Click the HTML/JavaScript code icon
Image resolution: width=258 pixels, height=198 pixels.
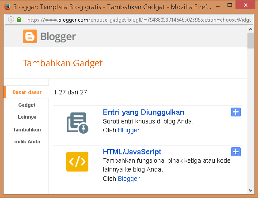pyautogui.click(x=77, y=161)
